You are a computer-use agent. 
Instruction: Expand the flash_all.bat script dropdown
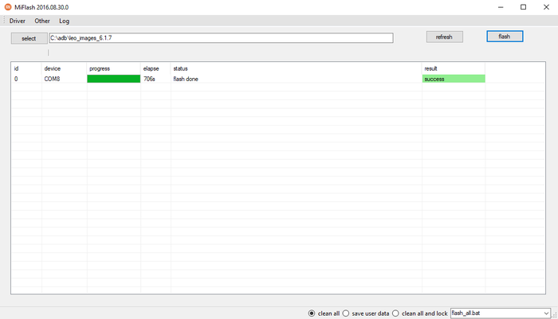[545, 313]
